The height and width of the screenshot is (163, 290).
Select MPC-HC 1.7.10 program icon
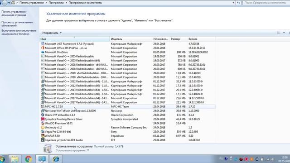tap(43, 106)
